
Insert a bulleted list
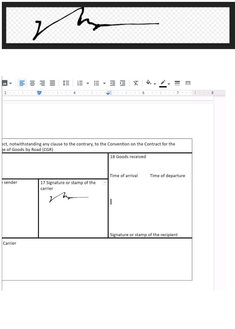tap(96, 83)
